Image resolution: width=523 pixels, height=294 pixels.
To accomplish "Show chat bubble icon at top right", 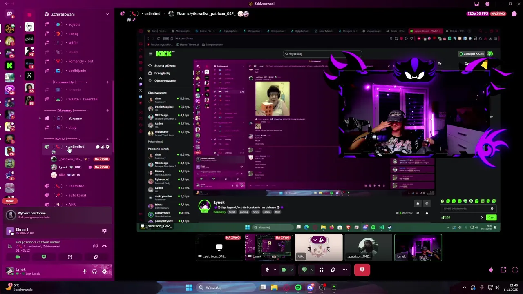I will point(514,14).
